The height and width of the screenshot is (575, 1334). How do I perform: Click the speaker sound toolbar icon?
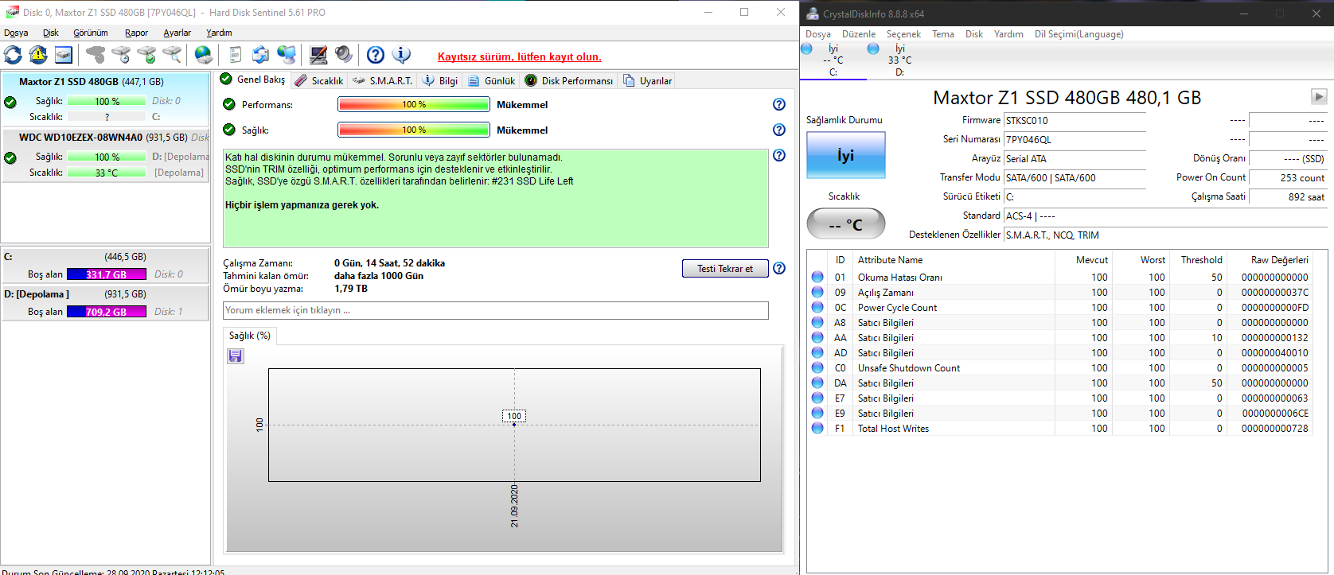[344, 55]
